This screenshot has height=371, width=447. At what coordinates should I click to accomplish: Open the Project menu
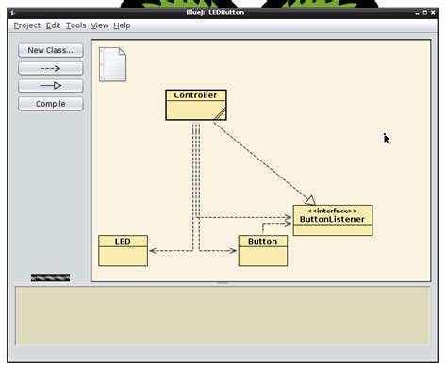pos(27,25)
